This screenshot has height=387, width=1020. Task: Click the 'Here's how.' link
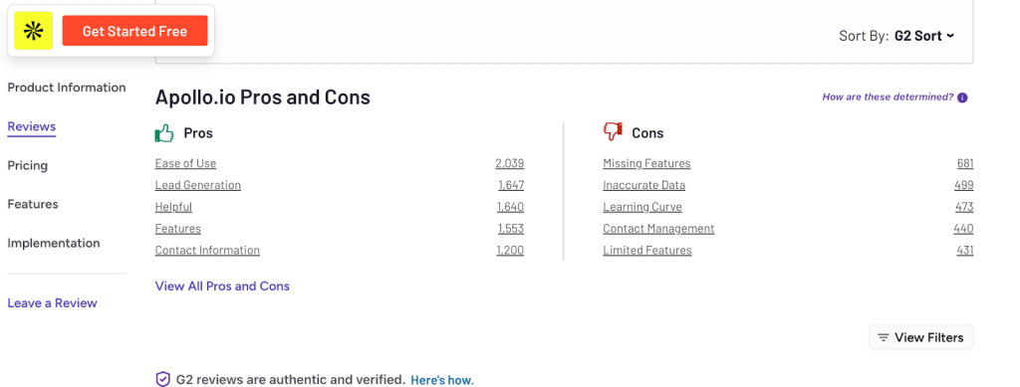(442, 380)
